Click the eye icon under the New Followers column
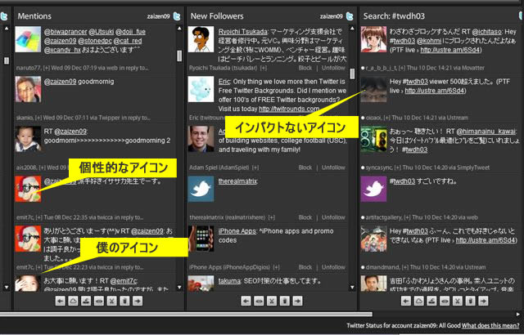This screenshot has width=524, height=335. pyautogui.click(x=259, y=301)
